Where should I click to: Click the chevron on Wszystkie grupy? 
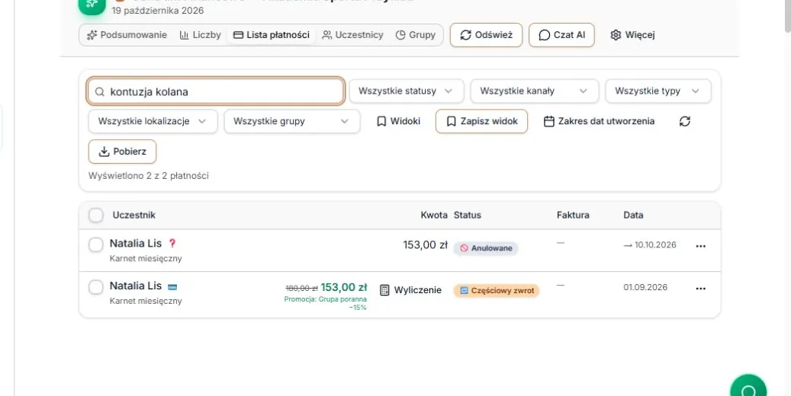point(345,121)
